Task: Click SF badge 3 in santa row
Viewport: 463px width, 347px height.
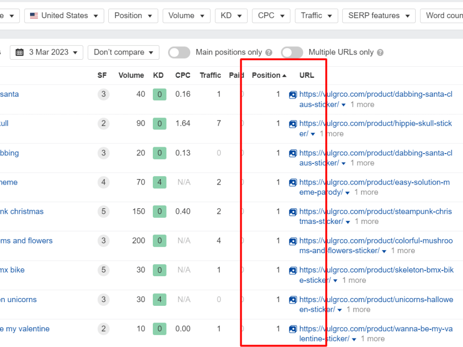Action: pos(103,94)
